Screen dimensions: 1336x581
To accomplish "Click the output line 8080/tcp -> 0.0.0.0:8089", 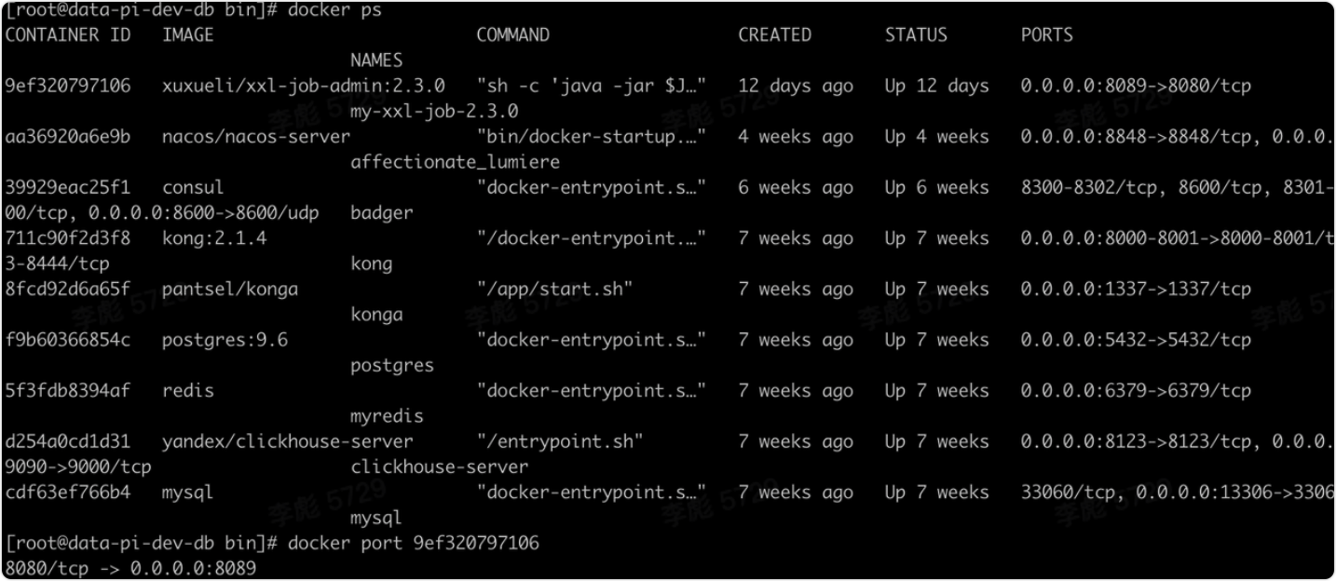I will [130, 567].
